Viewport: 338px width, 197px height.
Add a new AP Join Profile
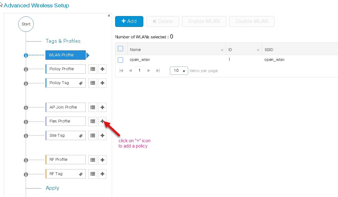[102, 107]
